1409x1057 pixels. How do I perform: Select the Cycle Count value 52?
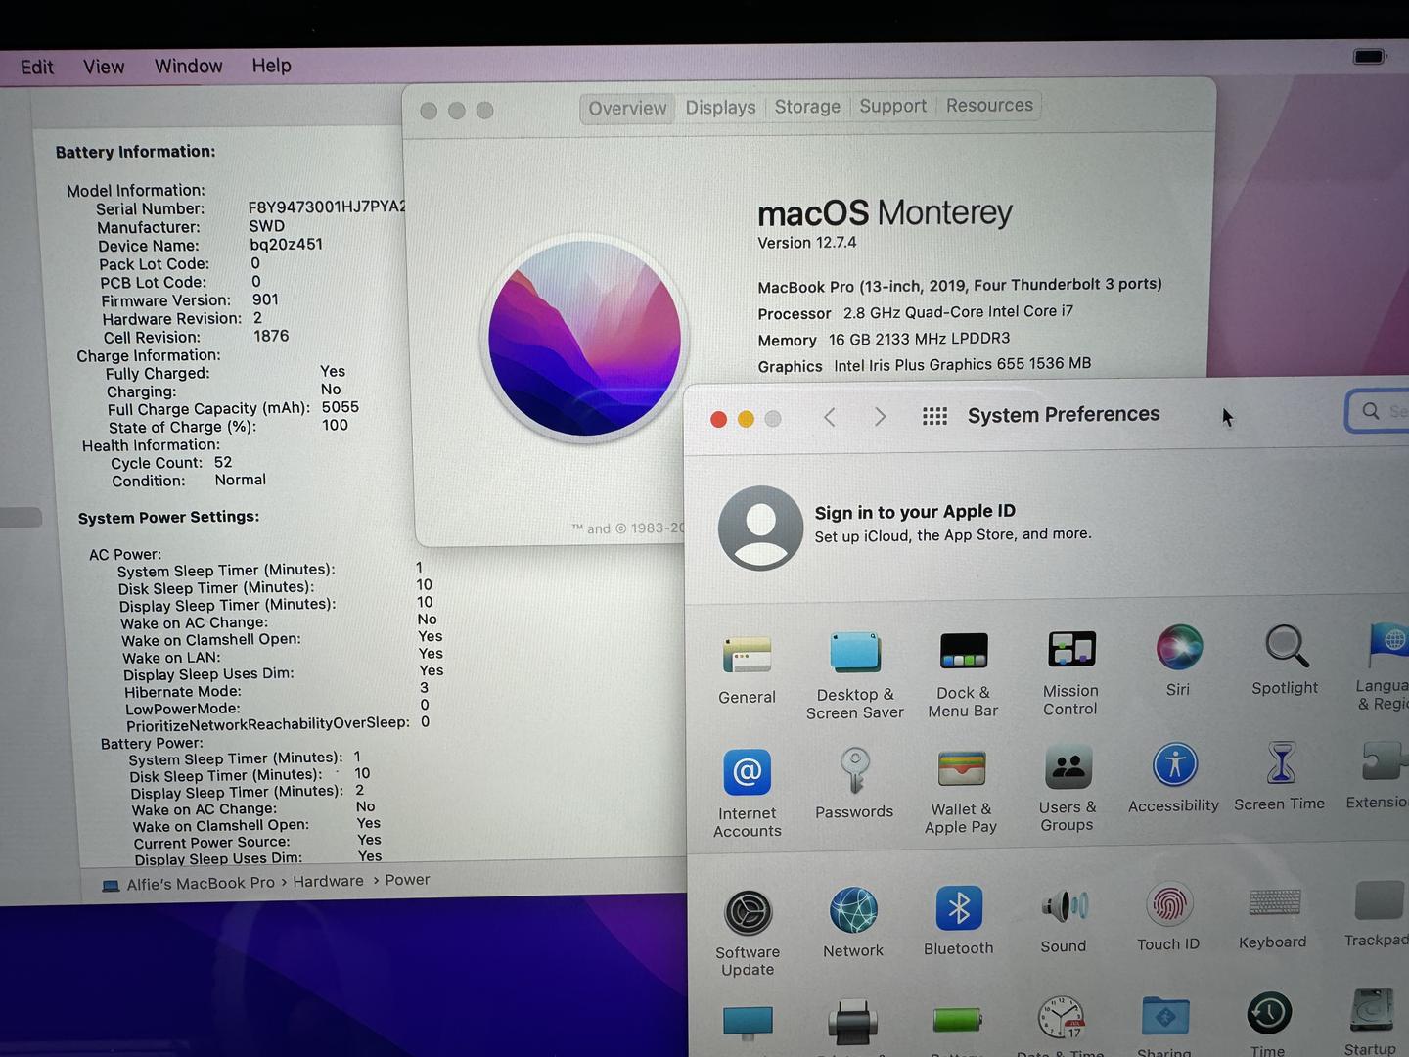[x=223, y=462]
